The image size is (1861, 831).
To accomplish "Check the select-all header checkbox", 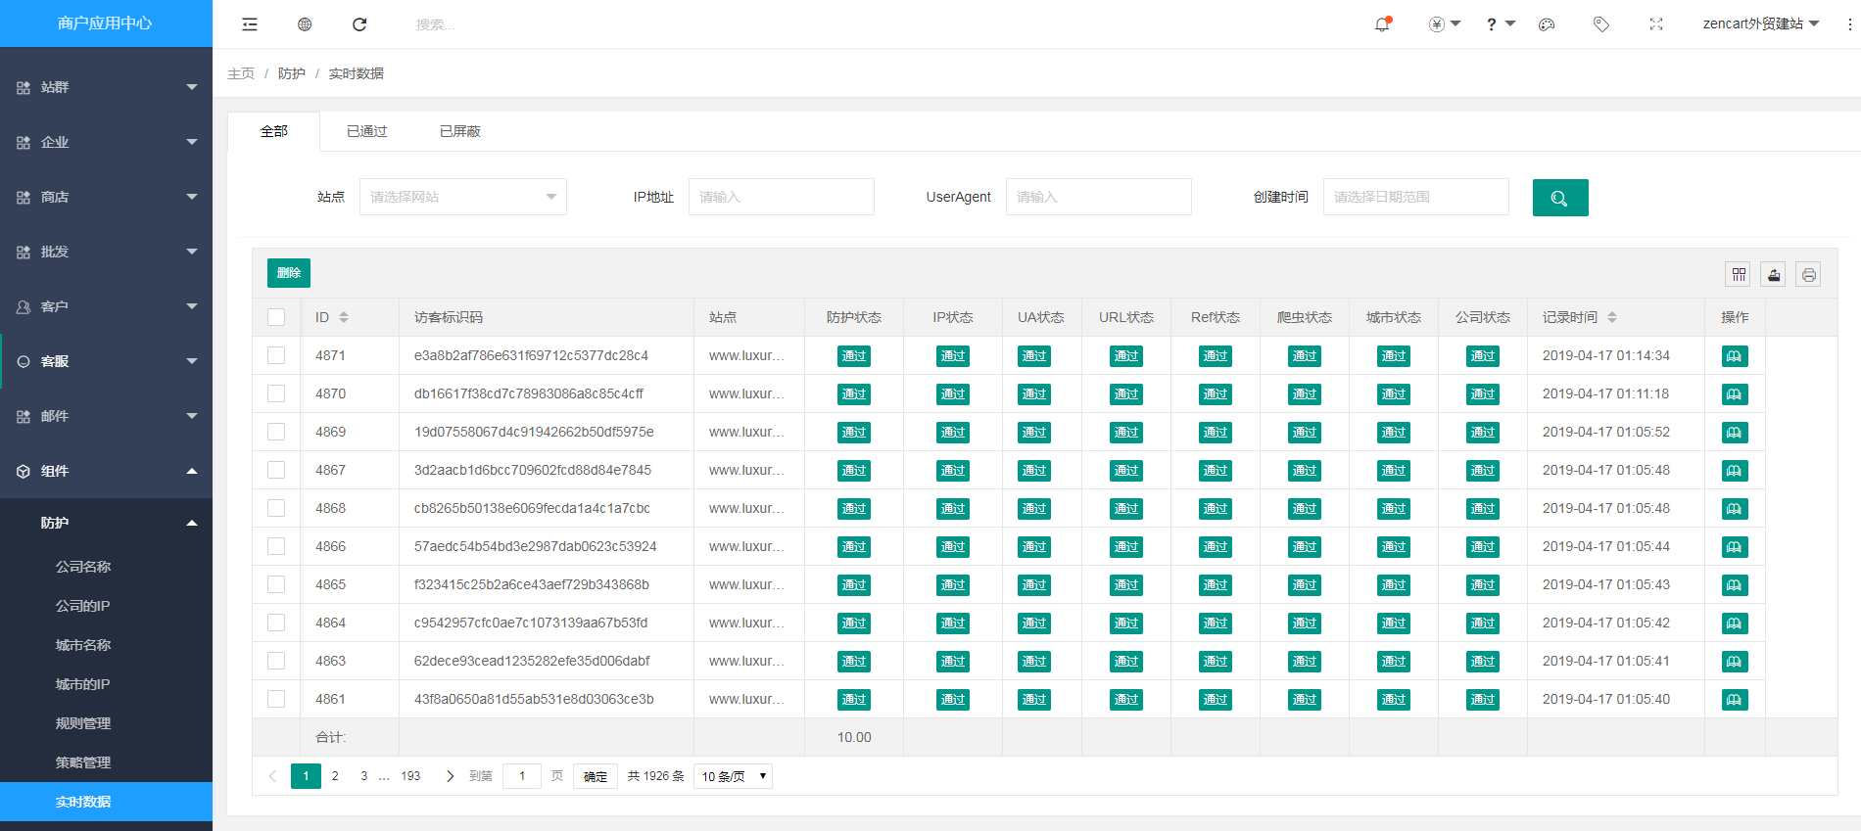I will click(276, 317).
